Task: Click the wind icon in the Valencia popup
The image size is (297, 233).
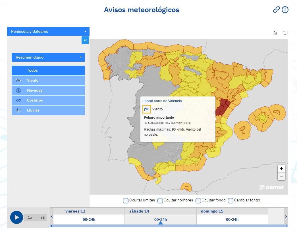Action: (147, 109)
